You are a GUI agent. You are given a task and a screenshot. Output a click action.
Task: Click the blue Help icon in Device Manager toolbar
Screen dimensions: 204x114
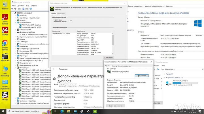pos(24,9)
